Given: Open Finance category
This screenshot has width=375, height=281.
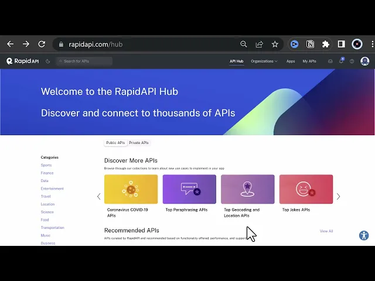Looking at the screenshot, I should 47,173.
